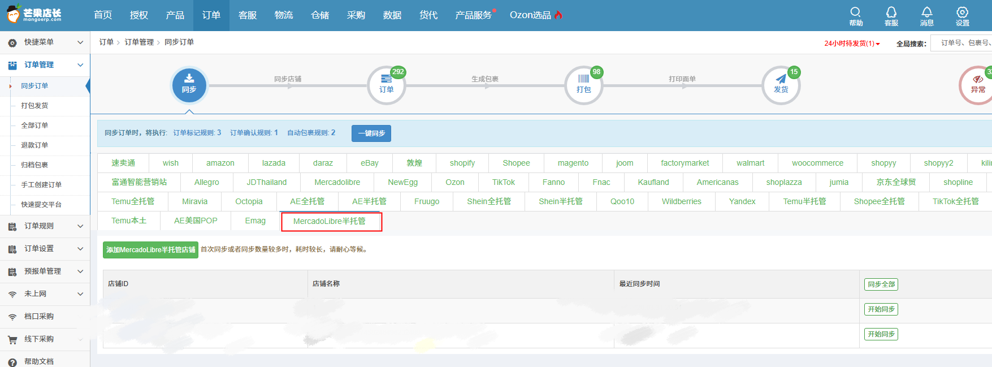The width and height of the screenshot is (992, 367).
Task: Open the 24小时待发货 dropdown
Action: [x=852, y=44]
